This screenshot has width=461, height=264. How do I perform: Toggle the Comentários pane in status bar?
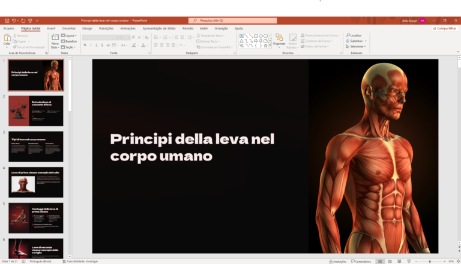pyautogui.click(x=361, y=262)
